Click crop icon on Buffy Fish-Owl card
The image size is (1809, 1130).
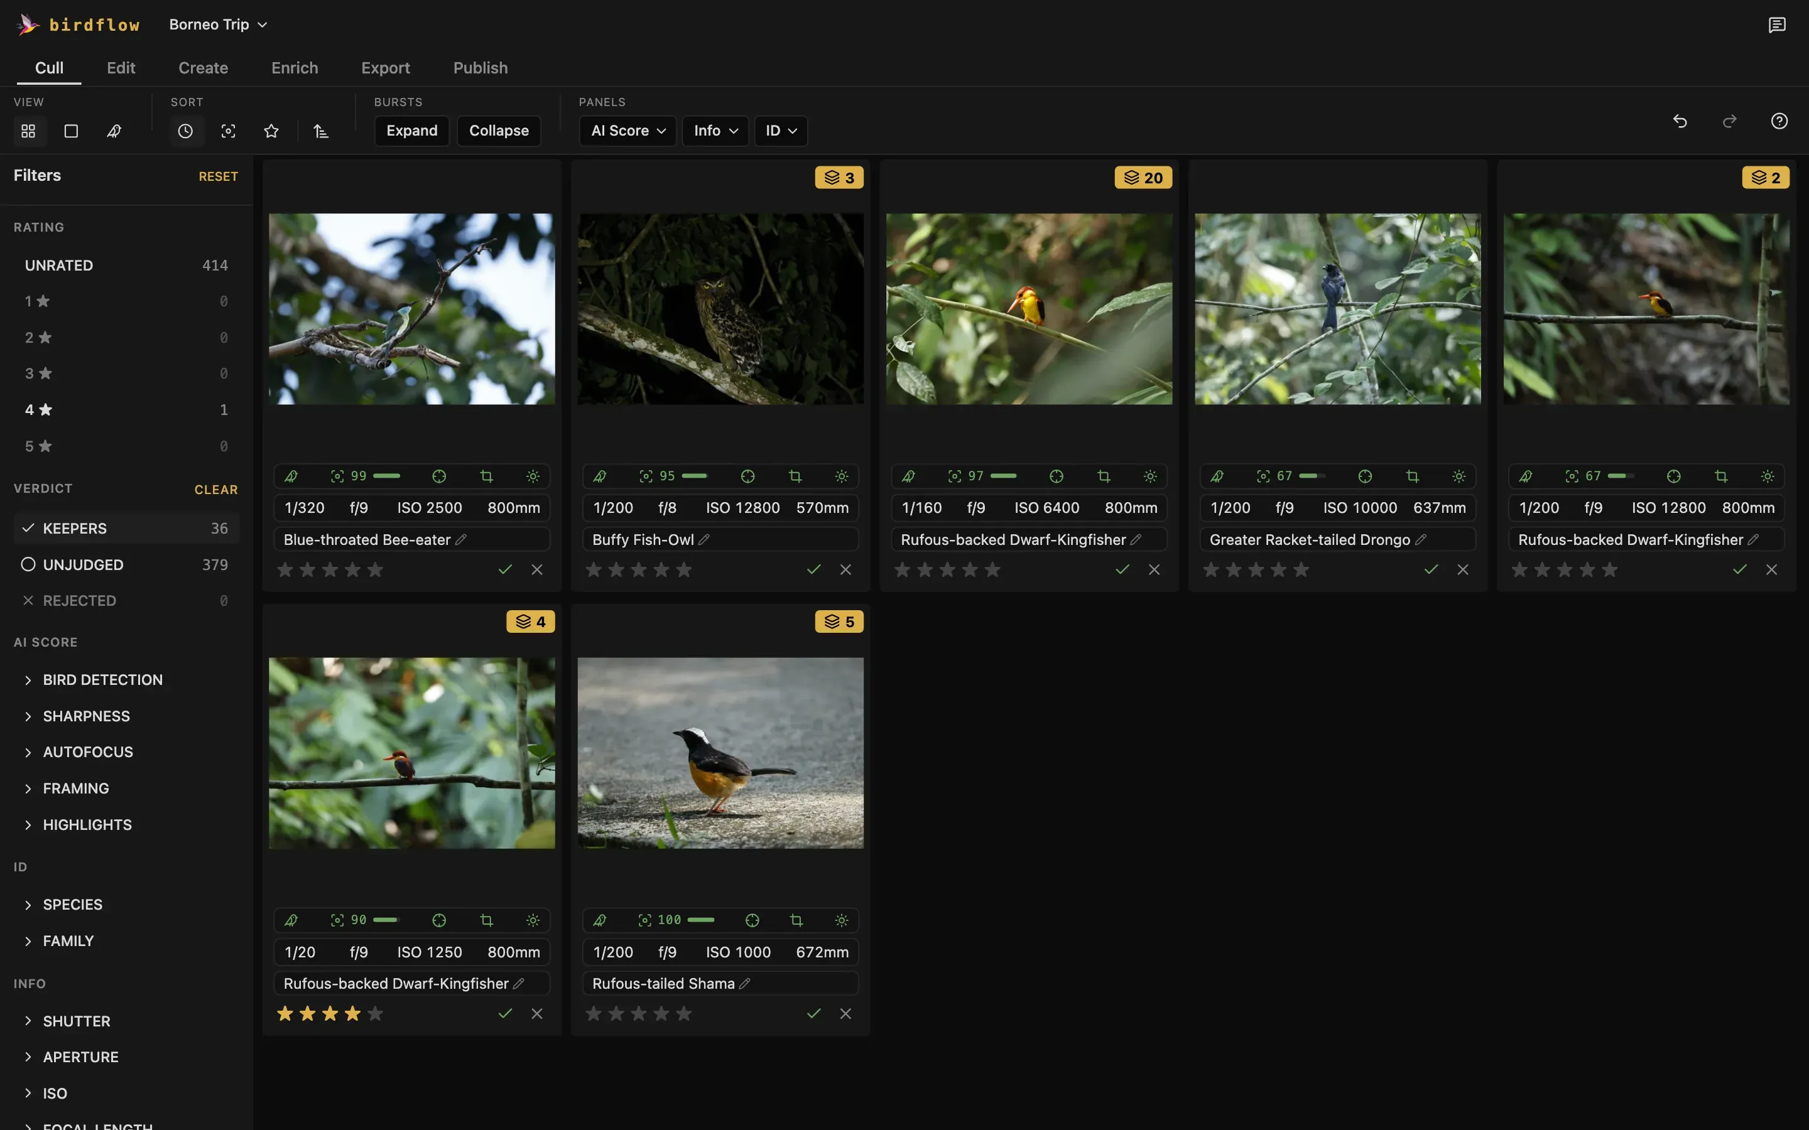point(795,476)
